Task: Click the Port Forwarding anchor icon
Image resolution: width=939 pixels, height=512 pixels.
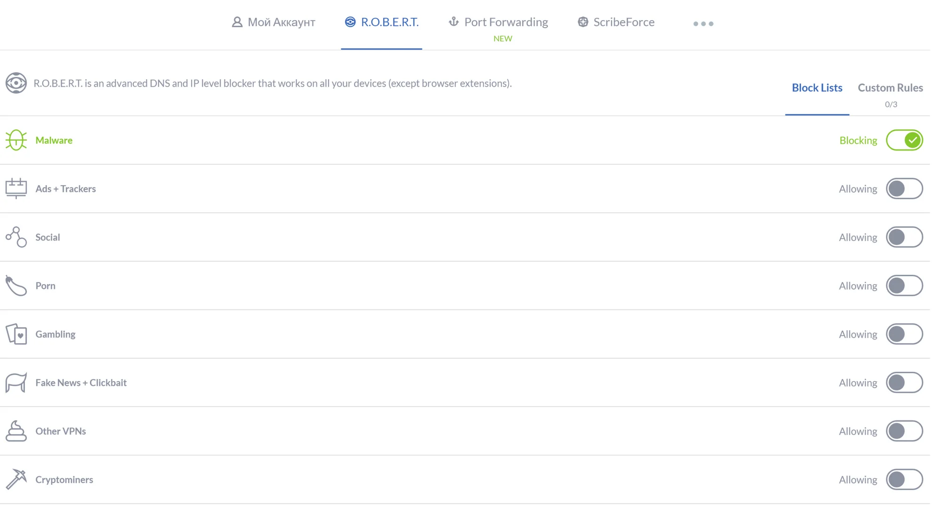Action: click(x=454, y=22)
